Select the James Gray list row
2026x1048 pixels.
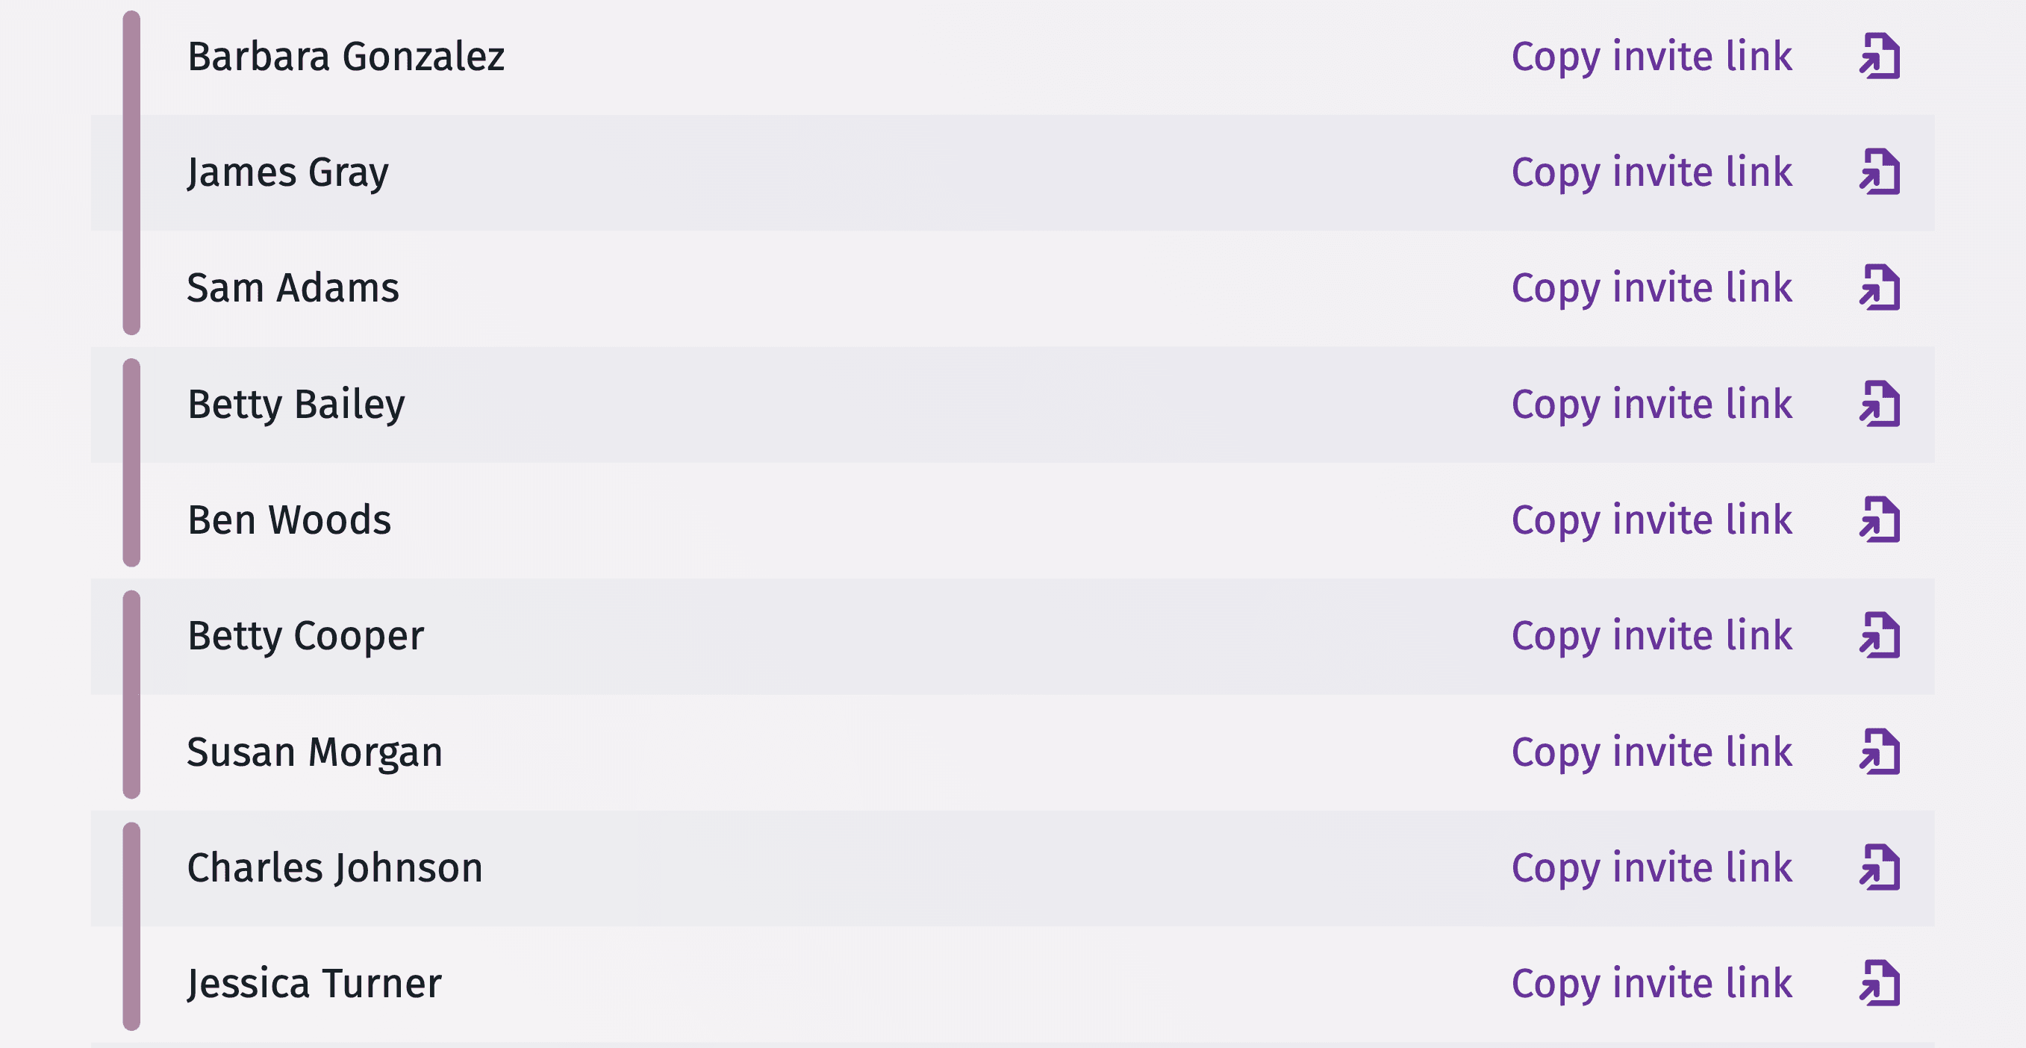pyautogui.click(x=1013, y=169)
